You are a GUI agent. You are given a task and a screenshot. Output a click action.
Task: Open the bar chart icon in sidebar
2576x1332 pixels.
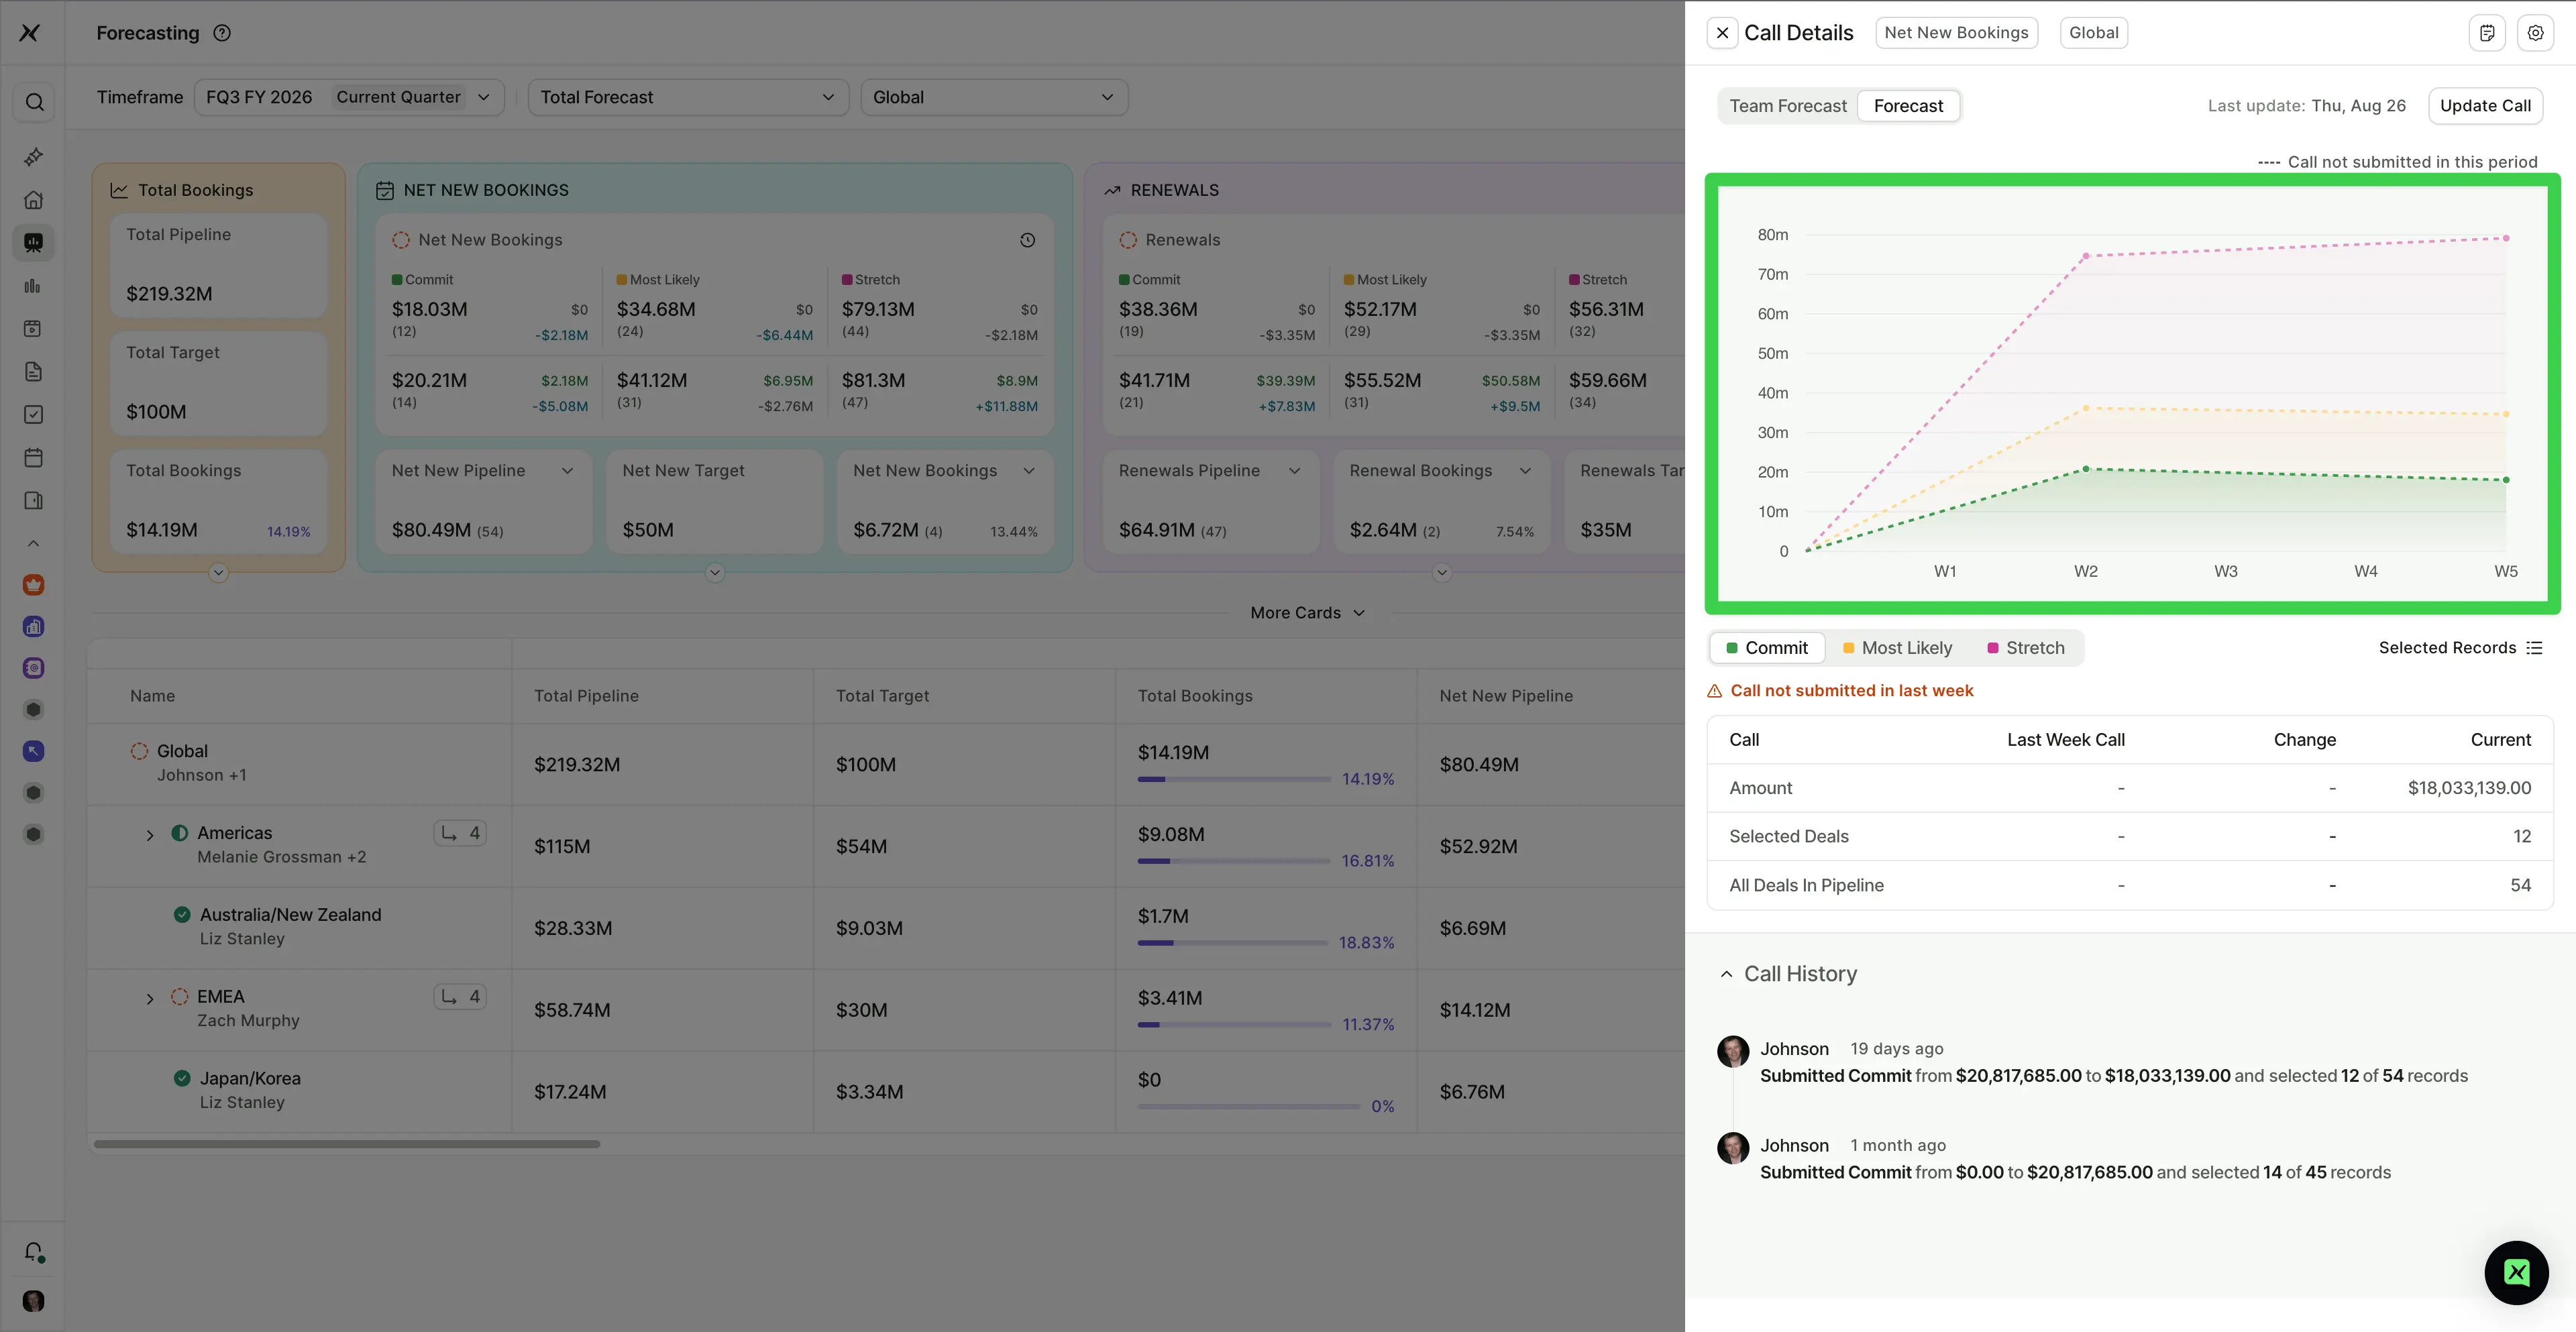click(x=34, y=286)
